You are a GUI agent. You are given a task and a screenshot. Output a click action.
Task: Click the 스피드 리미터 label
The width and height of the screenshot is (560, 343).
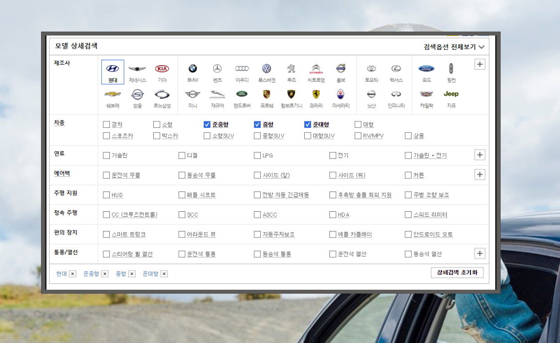coord(430,214)
